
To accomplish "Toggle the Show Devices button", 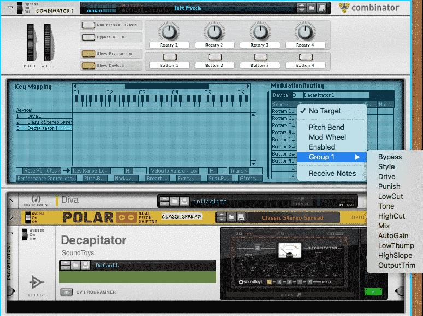I will click(x=88, y=65).
